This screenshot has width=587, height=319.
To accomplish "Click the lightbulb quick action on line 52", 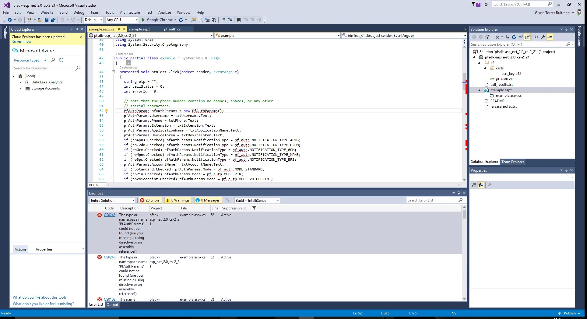I will pos(106,111).
